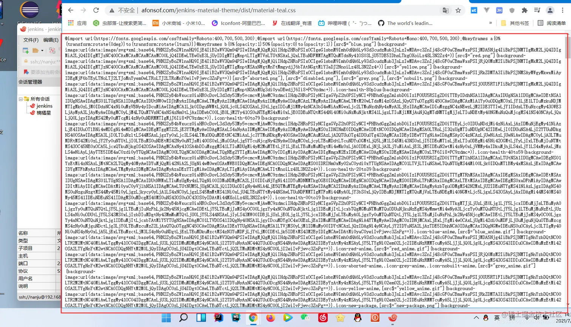
Task: Launch WebStorm from the taskbar
Action: [x=236, y=318]
